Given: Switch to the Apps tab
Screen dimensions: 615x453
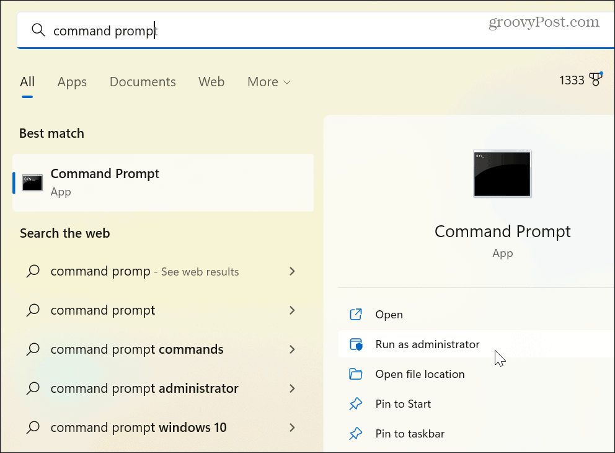Looking at the screenshot, I should click(x=72, y=82).
